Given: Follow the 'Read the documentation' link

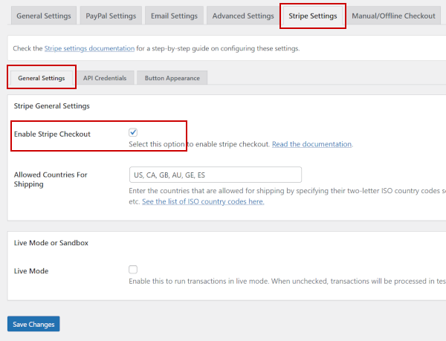Looking at the screenshot, I should point(311,144).
